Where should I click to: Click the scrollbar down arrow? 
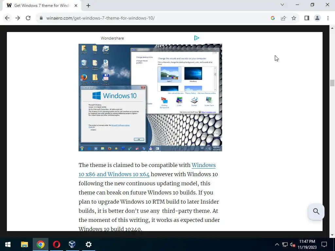pos(332,235)
